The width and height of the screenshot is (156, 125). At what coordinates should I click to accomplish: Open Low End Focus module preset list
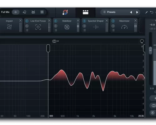click(27, 30)
